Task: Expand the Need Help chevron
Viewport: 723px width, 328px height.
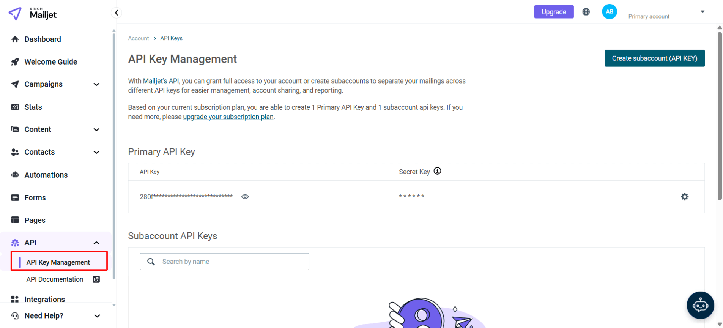Action: (x=97, y=316)
